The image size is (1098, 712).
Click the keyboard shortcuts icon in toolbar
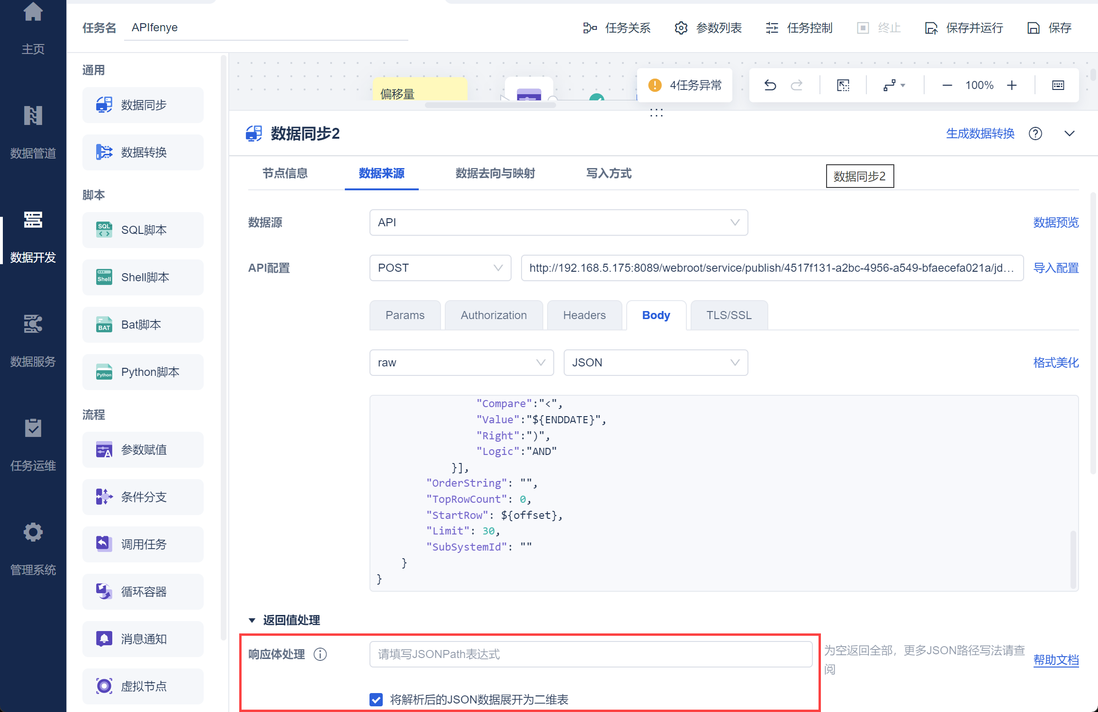click(1058, 85)
